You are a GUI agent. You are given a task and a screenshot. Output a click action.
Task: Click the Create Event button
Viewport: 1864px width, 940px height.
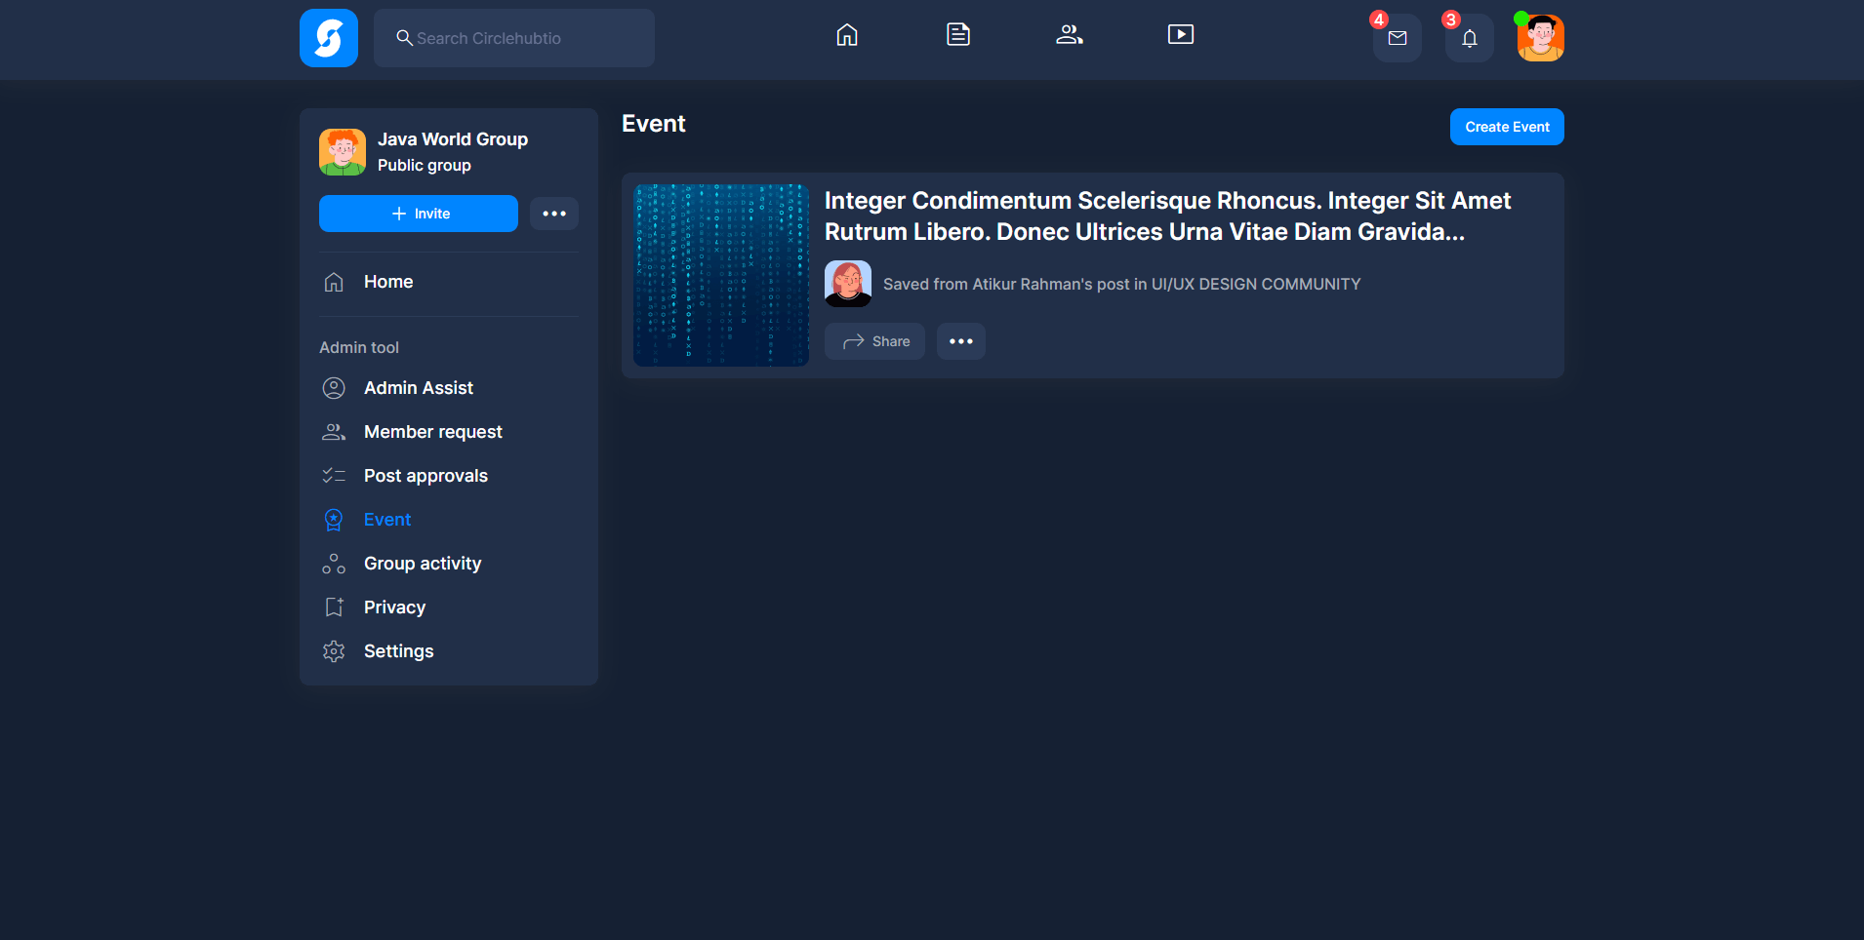click(x=1507, y=127)
